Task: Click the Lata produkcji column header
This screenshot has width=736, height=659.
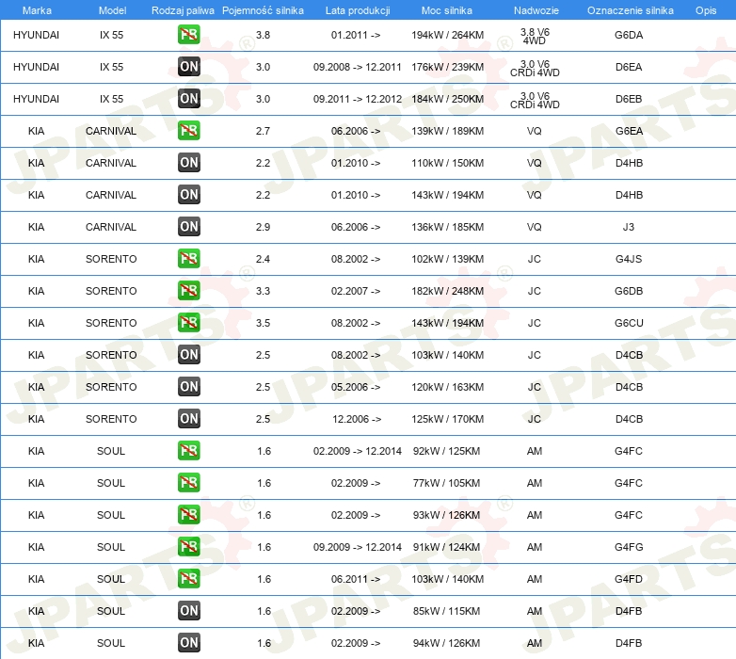Action: pyautogui.click(x=358, y=10)
